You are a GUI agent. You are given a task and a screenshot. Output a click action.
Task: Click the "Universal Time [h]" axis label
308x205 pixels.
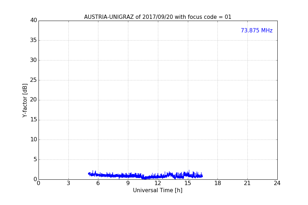(158, 190)
